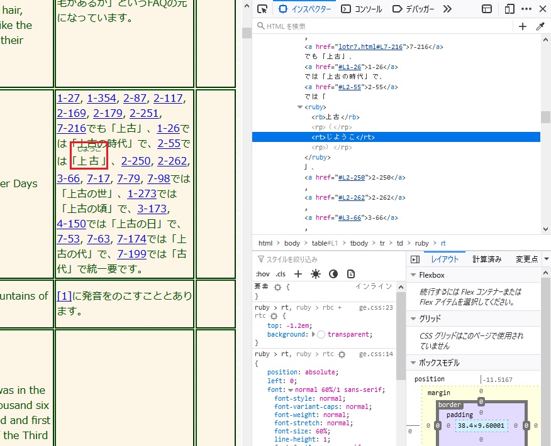Collapse the ruby element node
The width and height of the screenshot is (551, 446).
[300, 107]
